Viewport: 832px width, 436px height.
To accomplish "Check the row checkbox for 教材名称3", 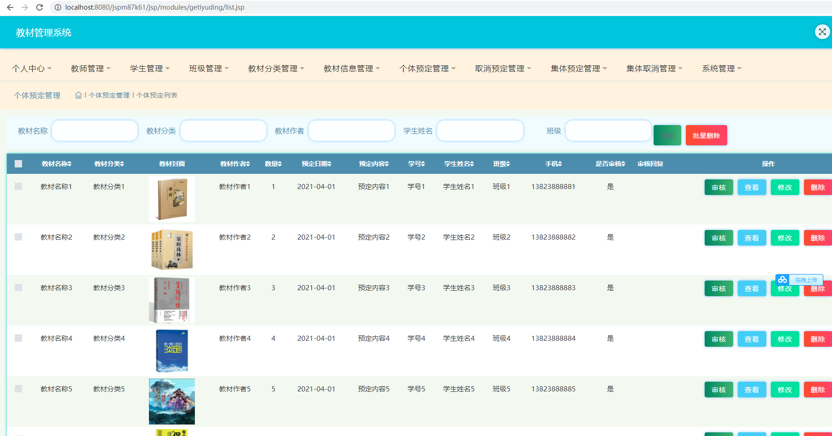I will point(18,287).
